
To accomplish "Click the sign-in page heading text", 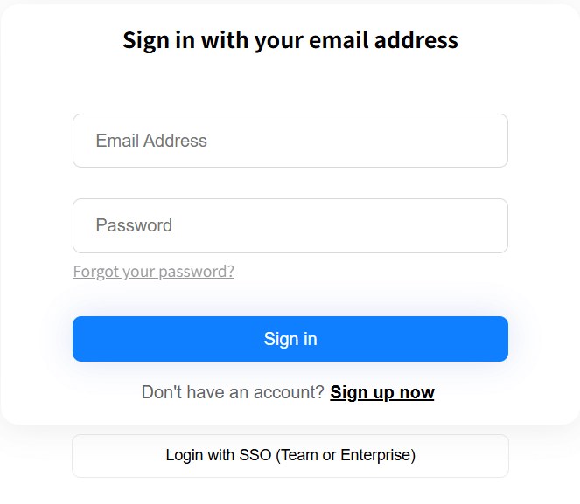I will pos(290,40).
